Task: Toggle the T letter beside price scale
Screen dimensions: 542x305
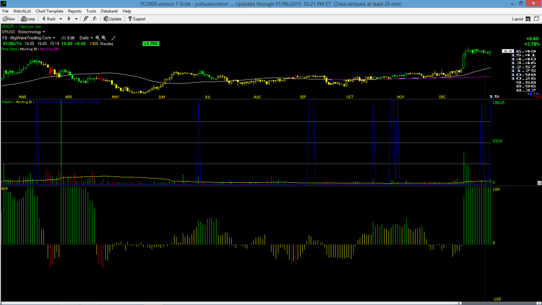Action: point(535,94)
